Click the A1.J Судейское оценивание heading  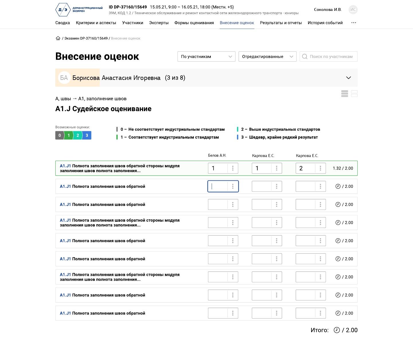pyautogui.click(x=103, y=109)
